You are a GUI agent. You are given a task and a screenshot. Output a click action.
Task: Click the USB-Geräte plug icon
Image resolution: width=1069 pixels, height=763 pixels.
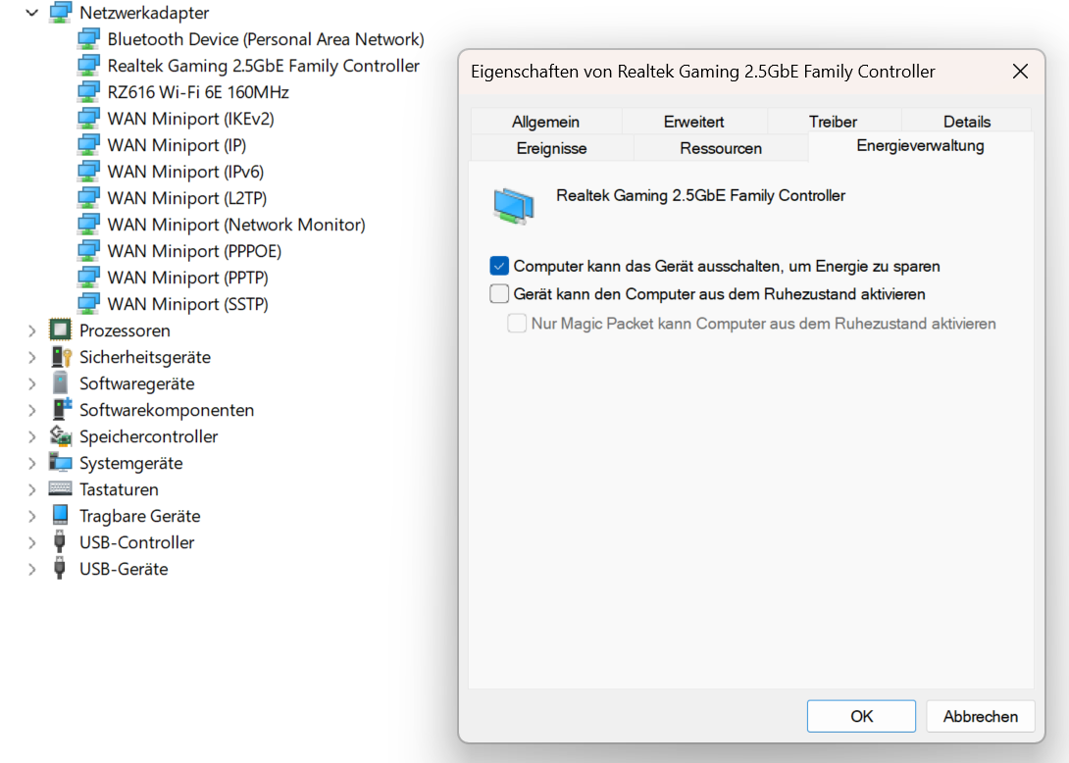(60, 569)
